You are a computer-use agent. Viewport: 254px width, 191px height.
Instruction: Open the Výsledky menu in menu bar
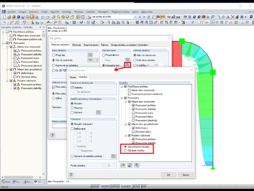(67, 12)
